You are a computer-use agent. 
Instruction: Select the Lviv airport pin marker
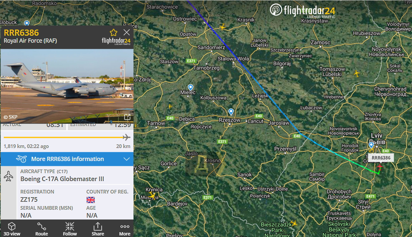[371, 145]
